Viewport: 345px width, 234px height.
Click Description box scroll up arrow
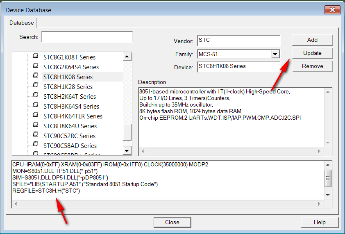coord(328,92)
